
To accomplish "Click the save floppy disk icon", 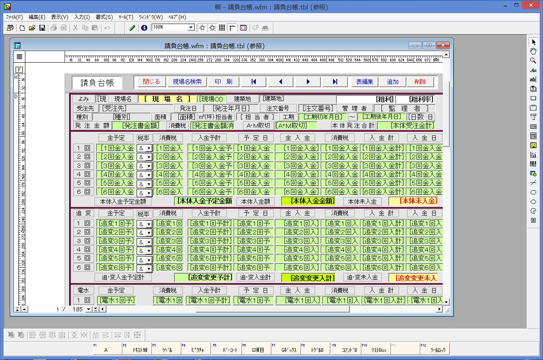I will coord(42,28).
